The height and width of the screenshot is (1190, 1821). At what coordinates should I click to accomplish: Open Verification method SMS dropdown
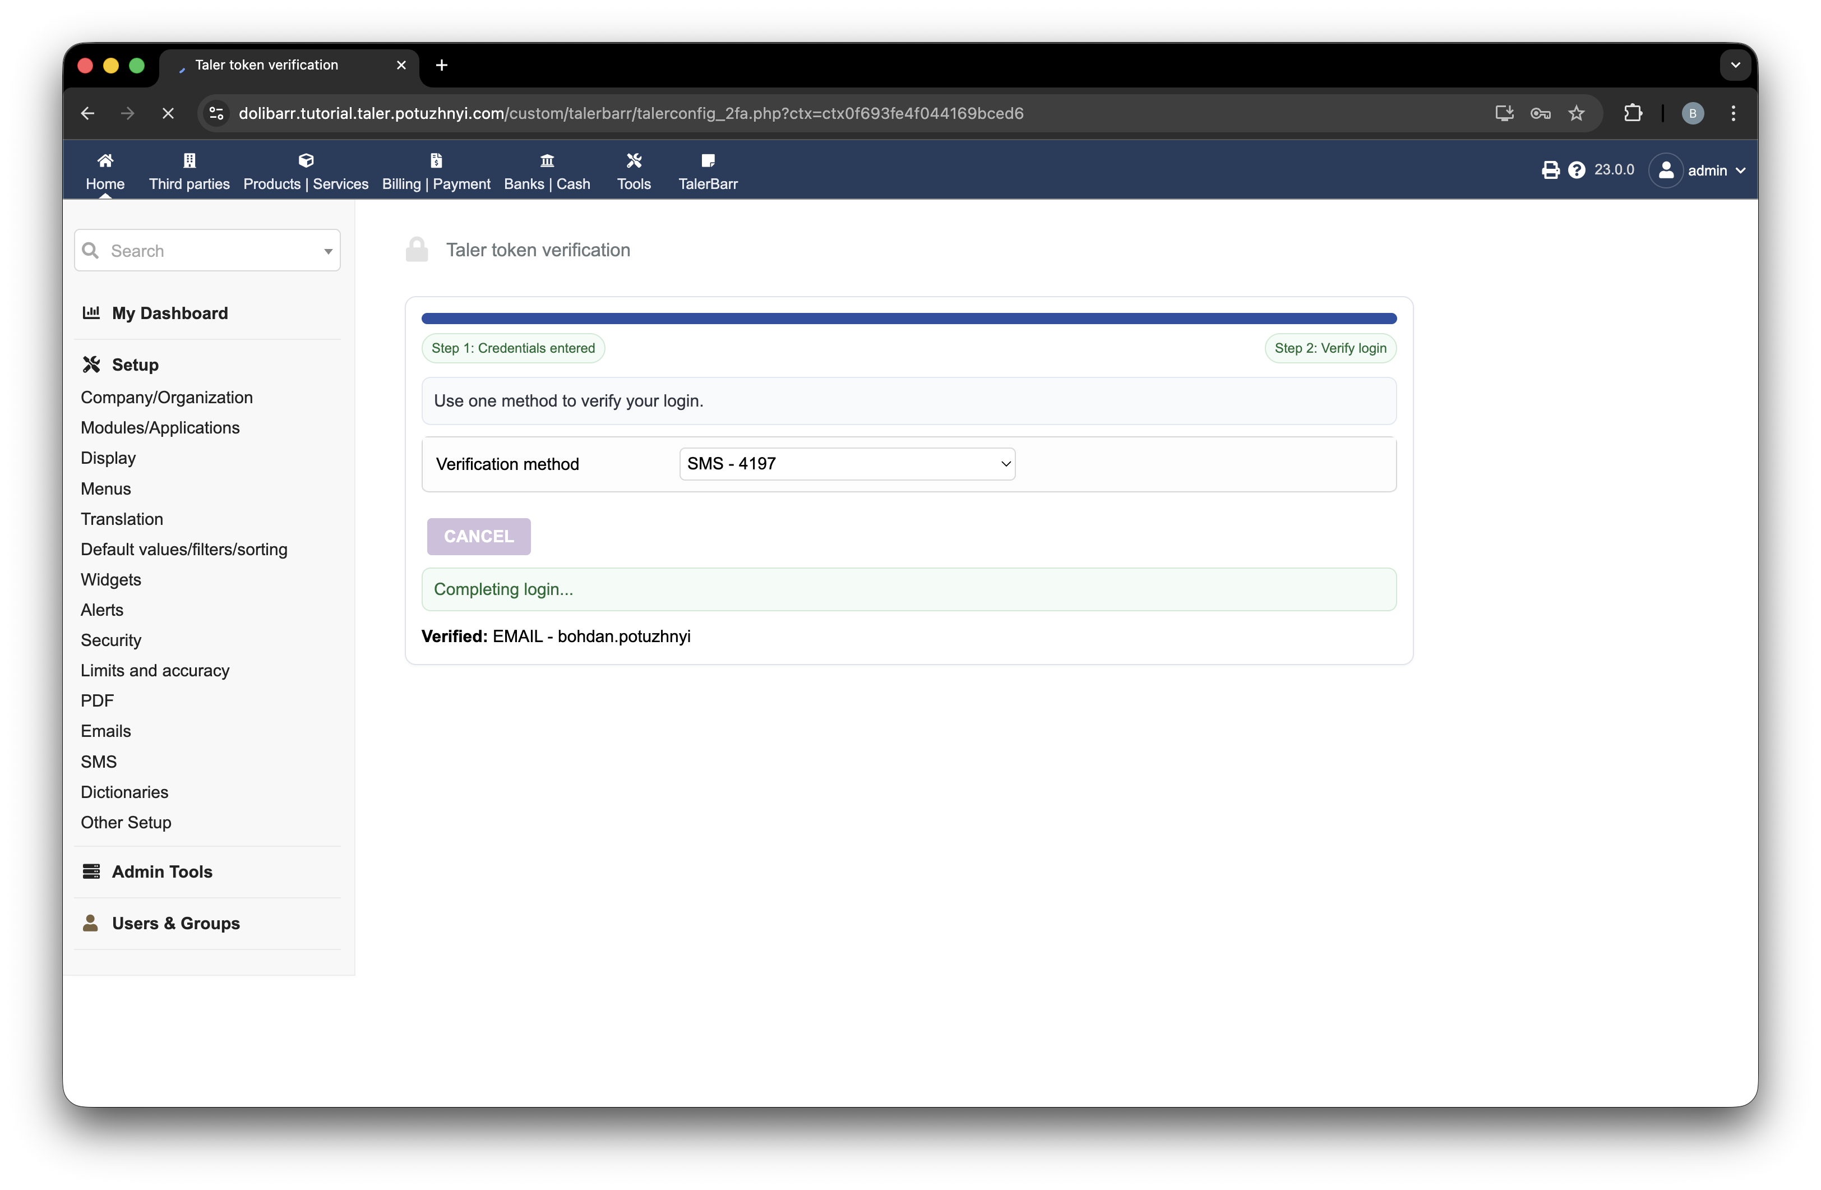click(847, 464)
